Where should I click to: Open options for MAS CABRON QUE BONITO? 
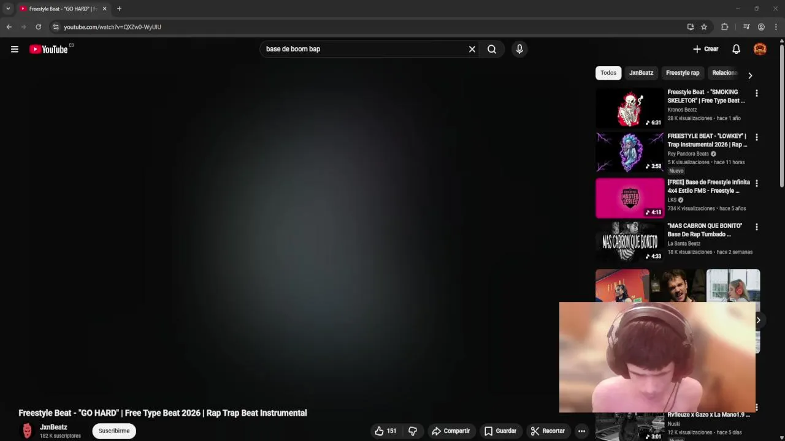click(x=756, y=227)
